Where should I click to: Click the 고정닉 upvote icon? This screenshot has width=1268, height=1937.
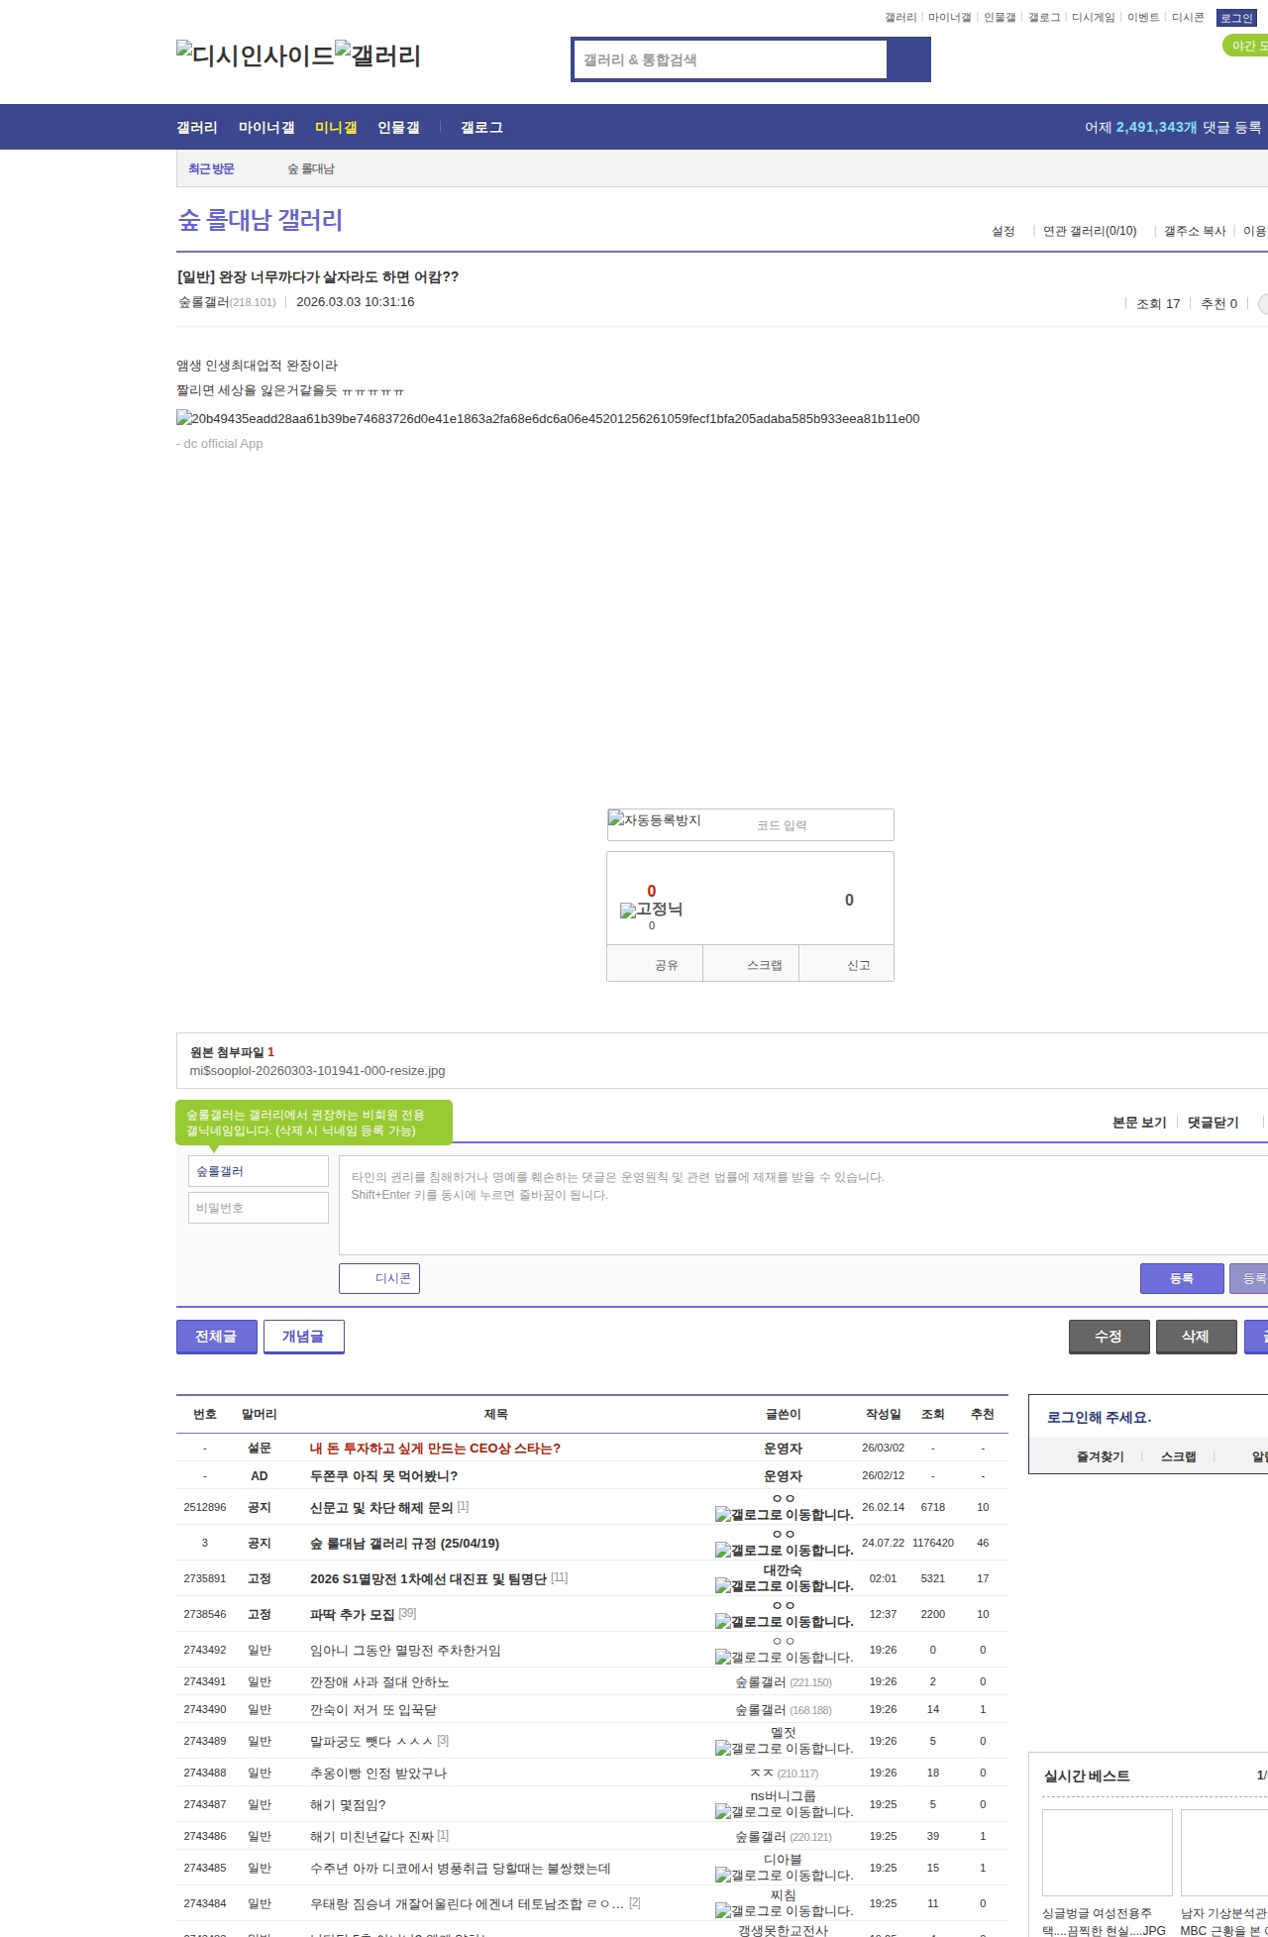pos(628,911)
